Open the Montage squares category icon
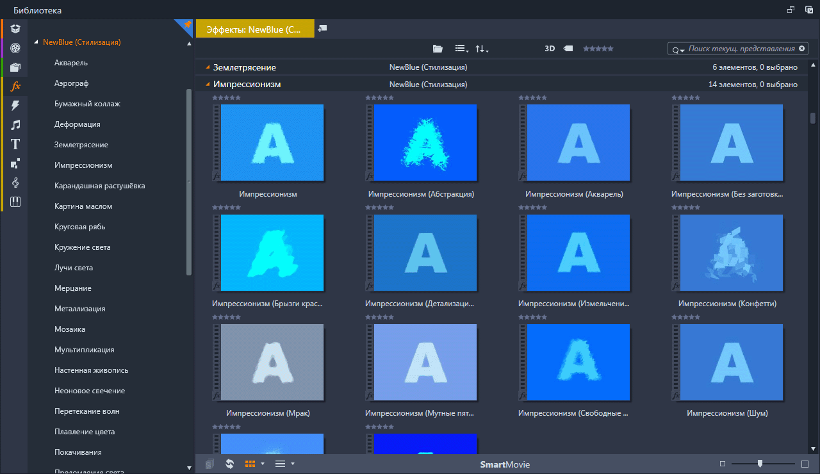Viewport: 820px width, 474px height. click(15, 163)
